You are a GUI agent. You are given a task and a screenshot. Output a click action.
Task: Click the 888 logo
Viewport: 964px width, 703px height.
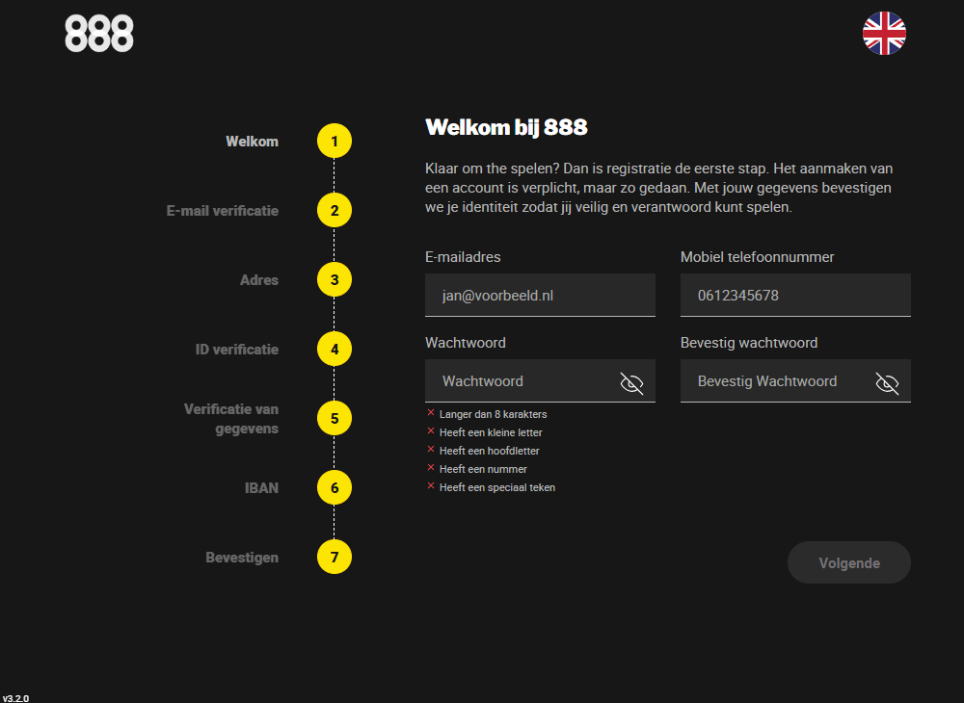pos(99,34)
